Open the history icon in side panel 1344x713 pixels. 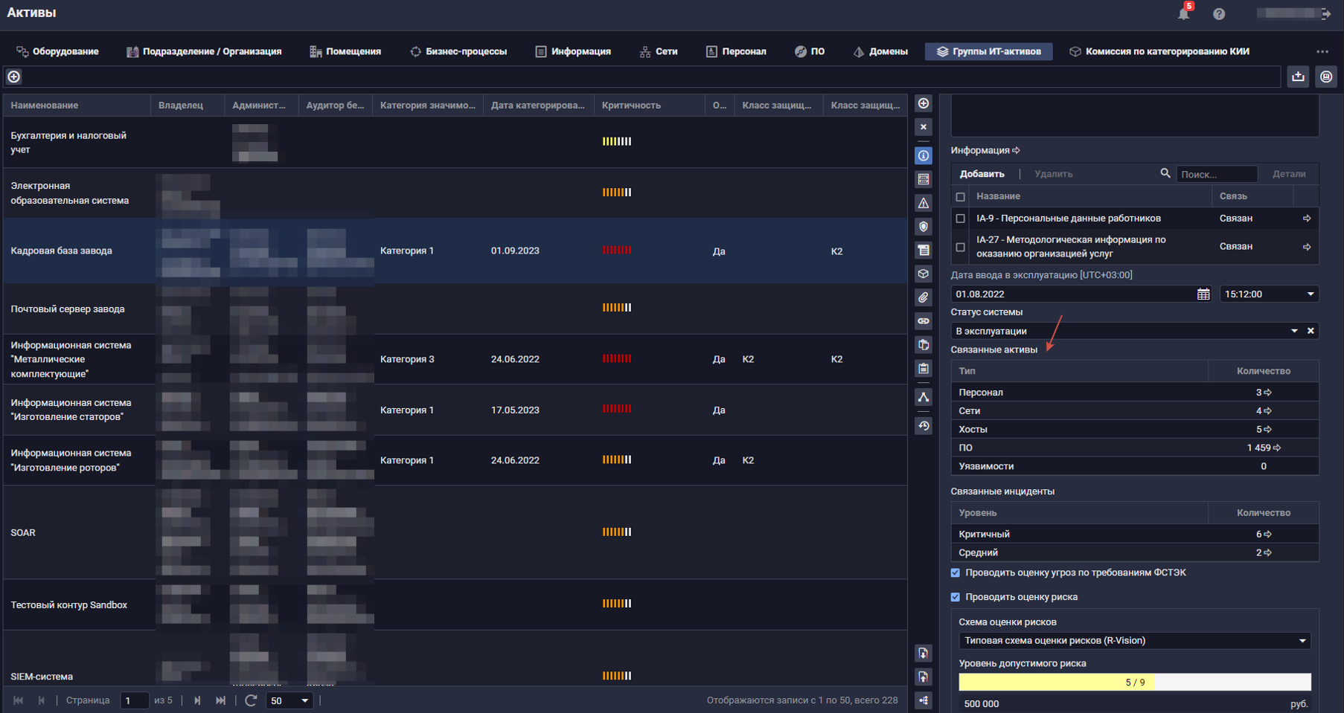point(924,426)
